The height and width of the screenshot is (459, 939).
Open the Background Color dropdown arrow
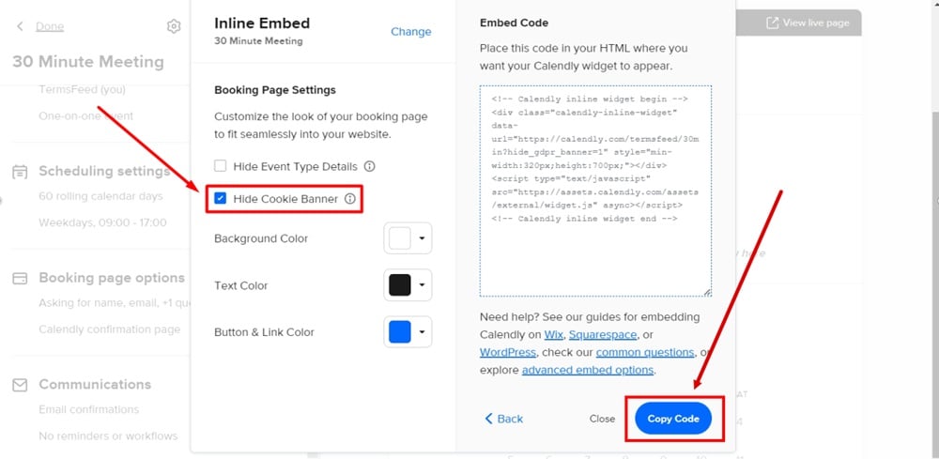pos(422,238)
